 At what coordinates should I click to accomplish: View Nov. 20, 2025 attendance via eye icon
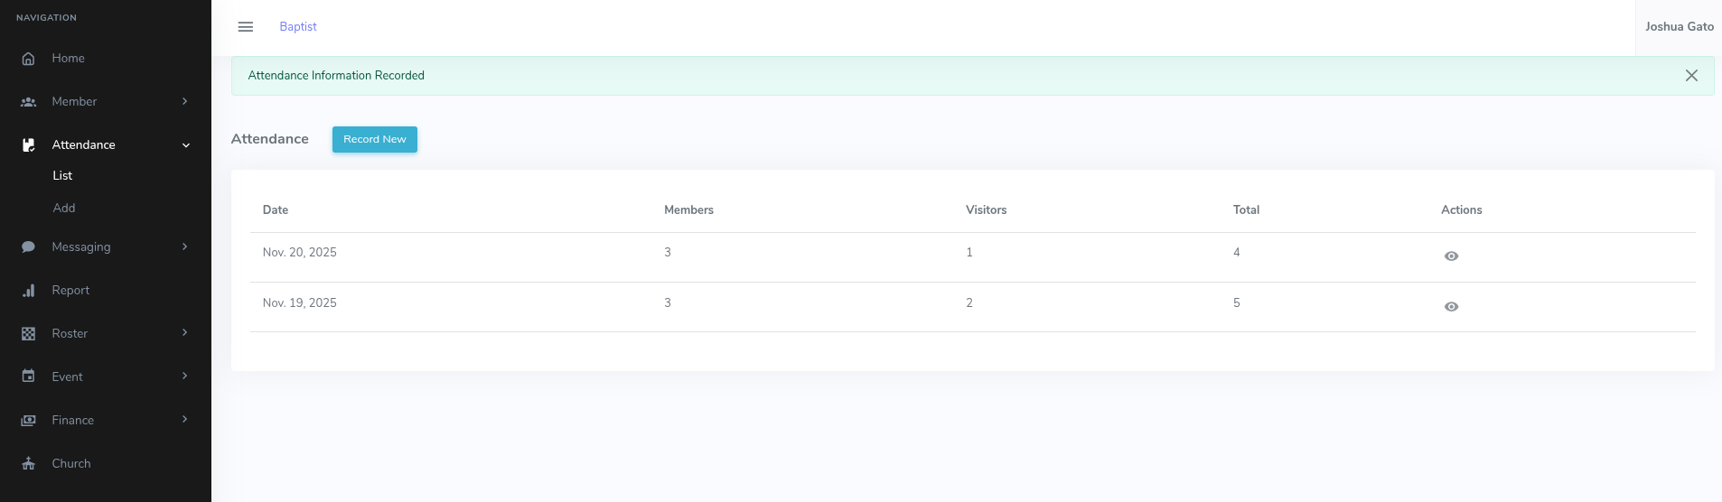tap(1451, 256)
